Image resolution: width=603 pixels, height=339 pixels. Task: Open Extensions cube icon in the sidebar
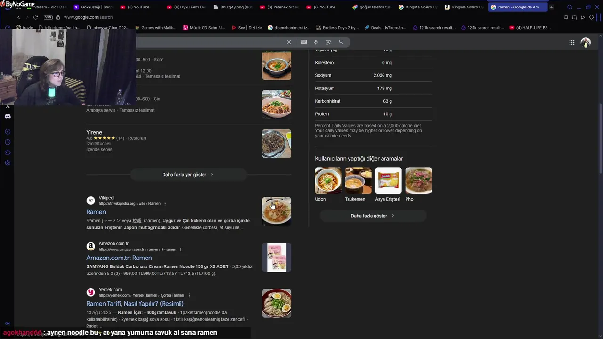click(8, 153)
